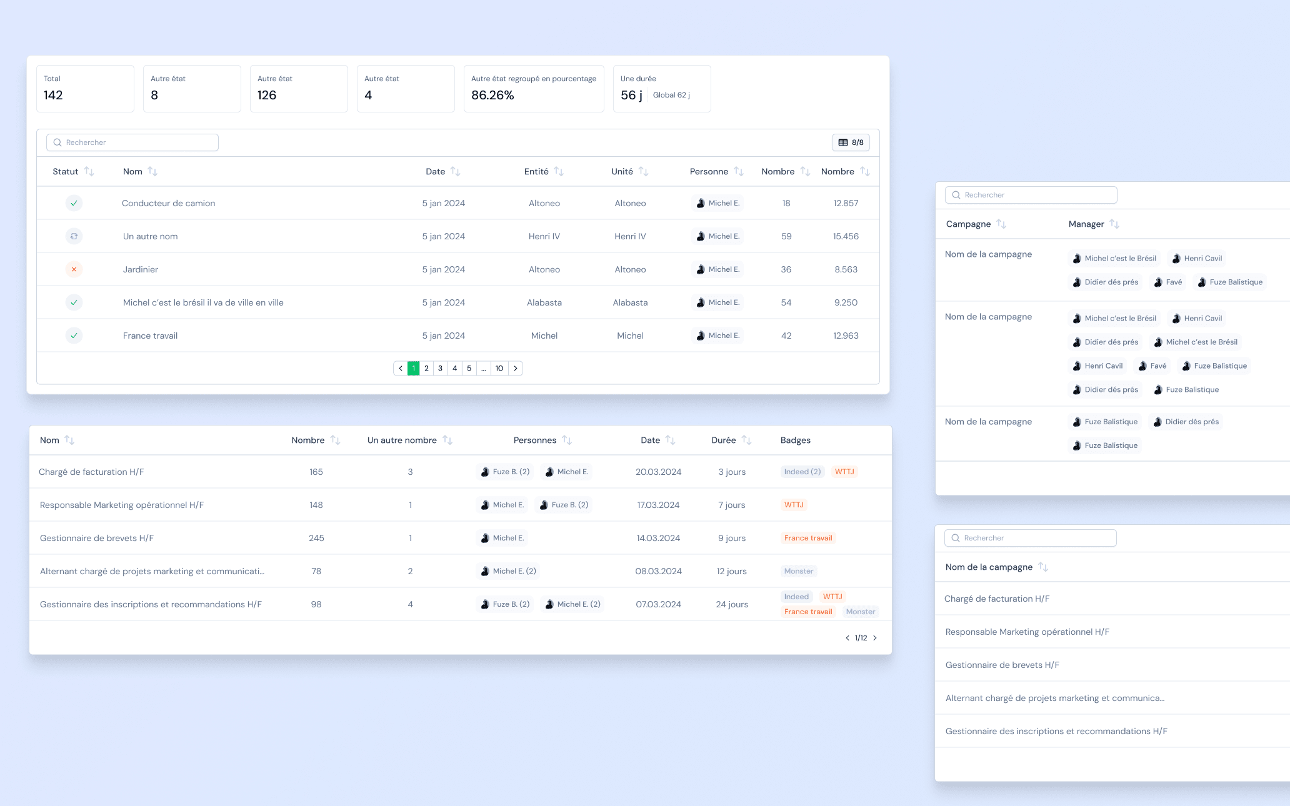Sort the Durée column in bottom table
Image resolution: width=1290 pixels, height=806 pixels.
tap(746, 440)
